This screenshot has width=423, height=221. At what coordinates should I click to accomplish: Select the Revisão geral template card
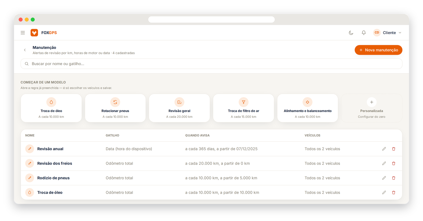tap(179, 108)
